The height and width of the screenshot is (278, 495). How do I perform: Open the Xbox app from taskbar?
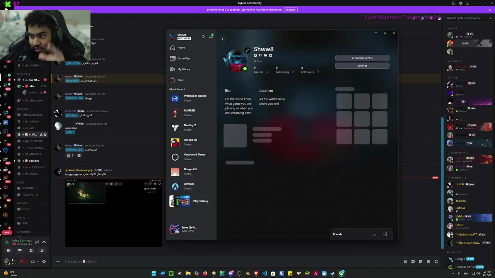coord(341,273)
